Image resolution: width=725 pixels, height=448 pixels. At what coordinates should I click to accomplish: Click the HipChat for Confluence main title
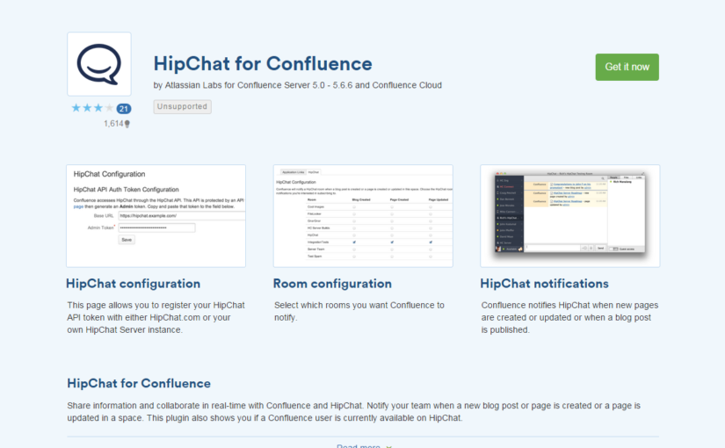click(263, 64)
